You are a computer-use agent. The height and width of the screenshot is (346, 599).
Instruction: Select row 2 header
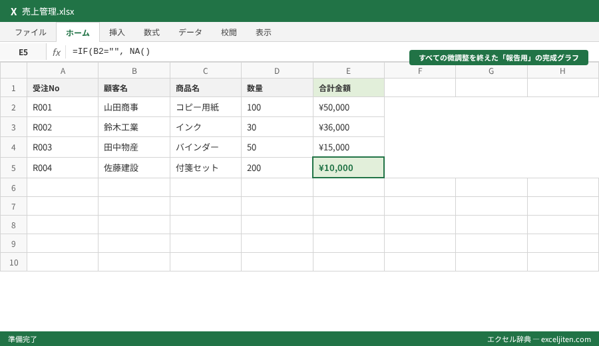[13, 107]
